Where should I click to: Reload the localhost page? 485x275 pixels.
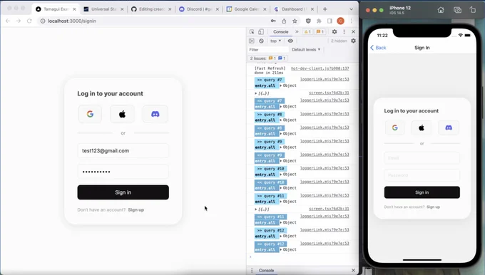tap(29, 21)
